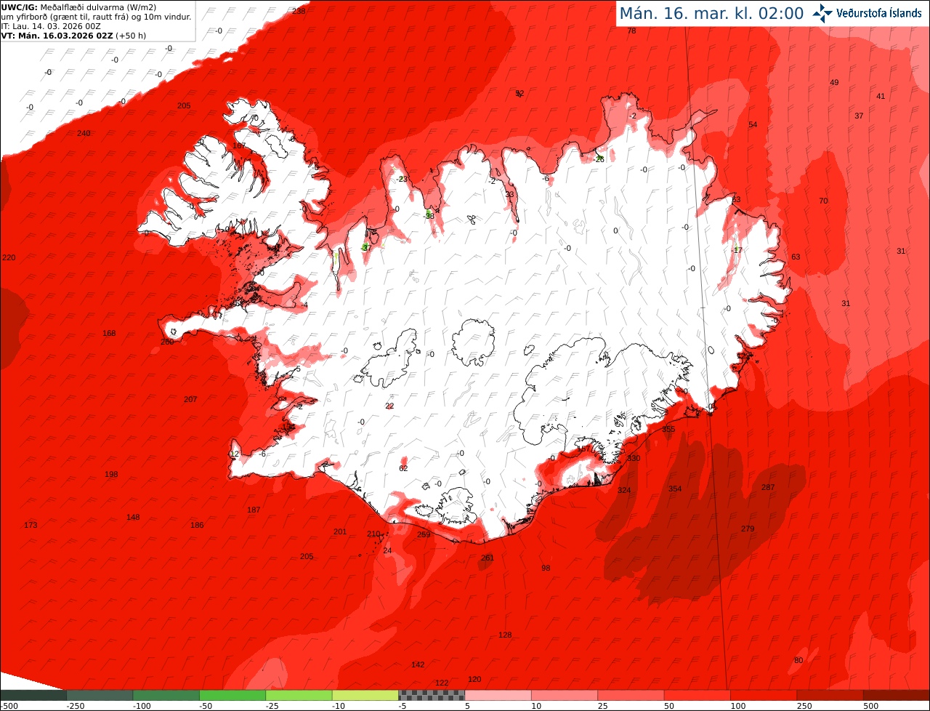Pick the legend swatch between 100 and 250

764,695
